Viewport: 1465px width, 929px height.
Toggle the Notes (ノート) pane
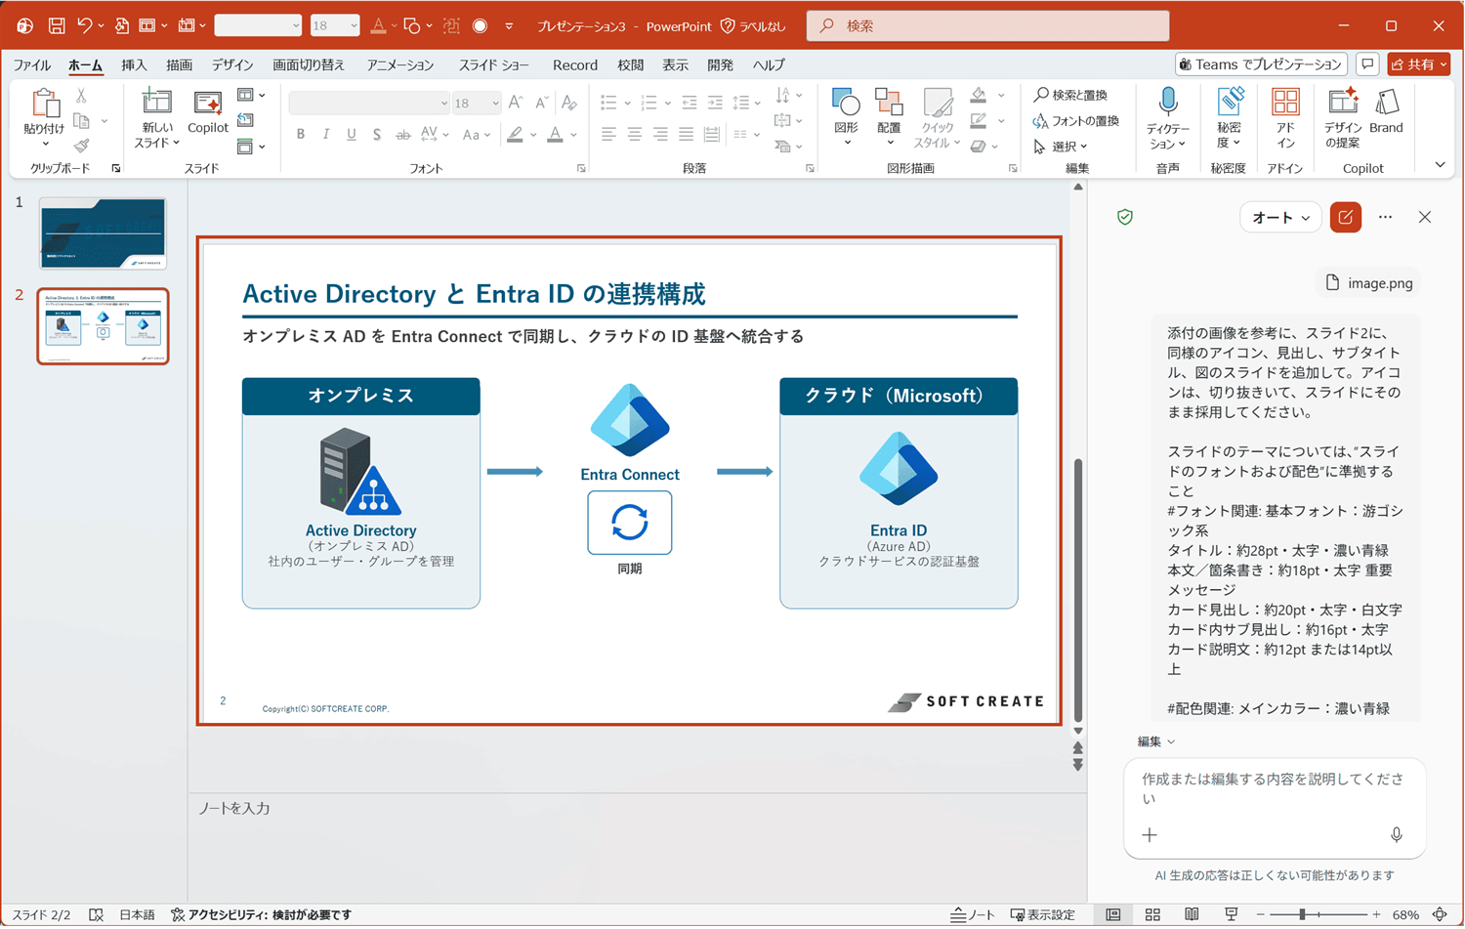tap(973, 915)
